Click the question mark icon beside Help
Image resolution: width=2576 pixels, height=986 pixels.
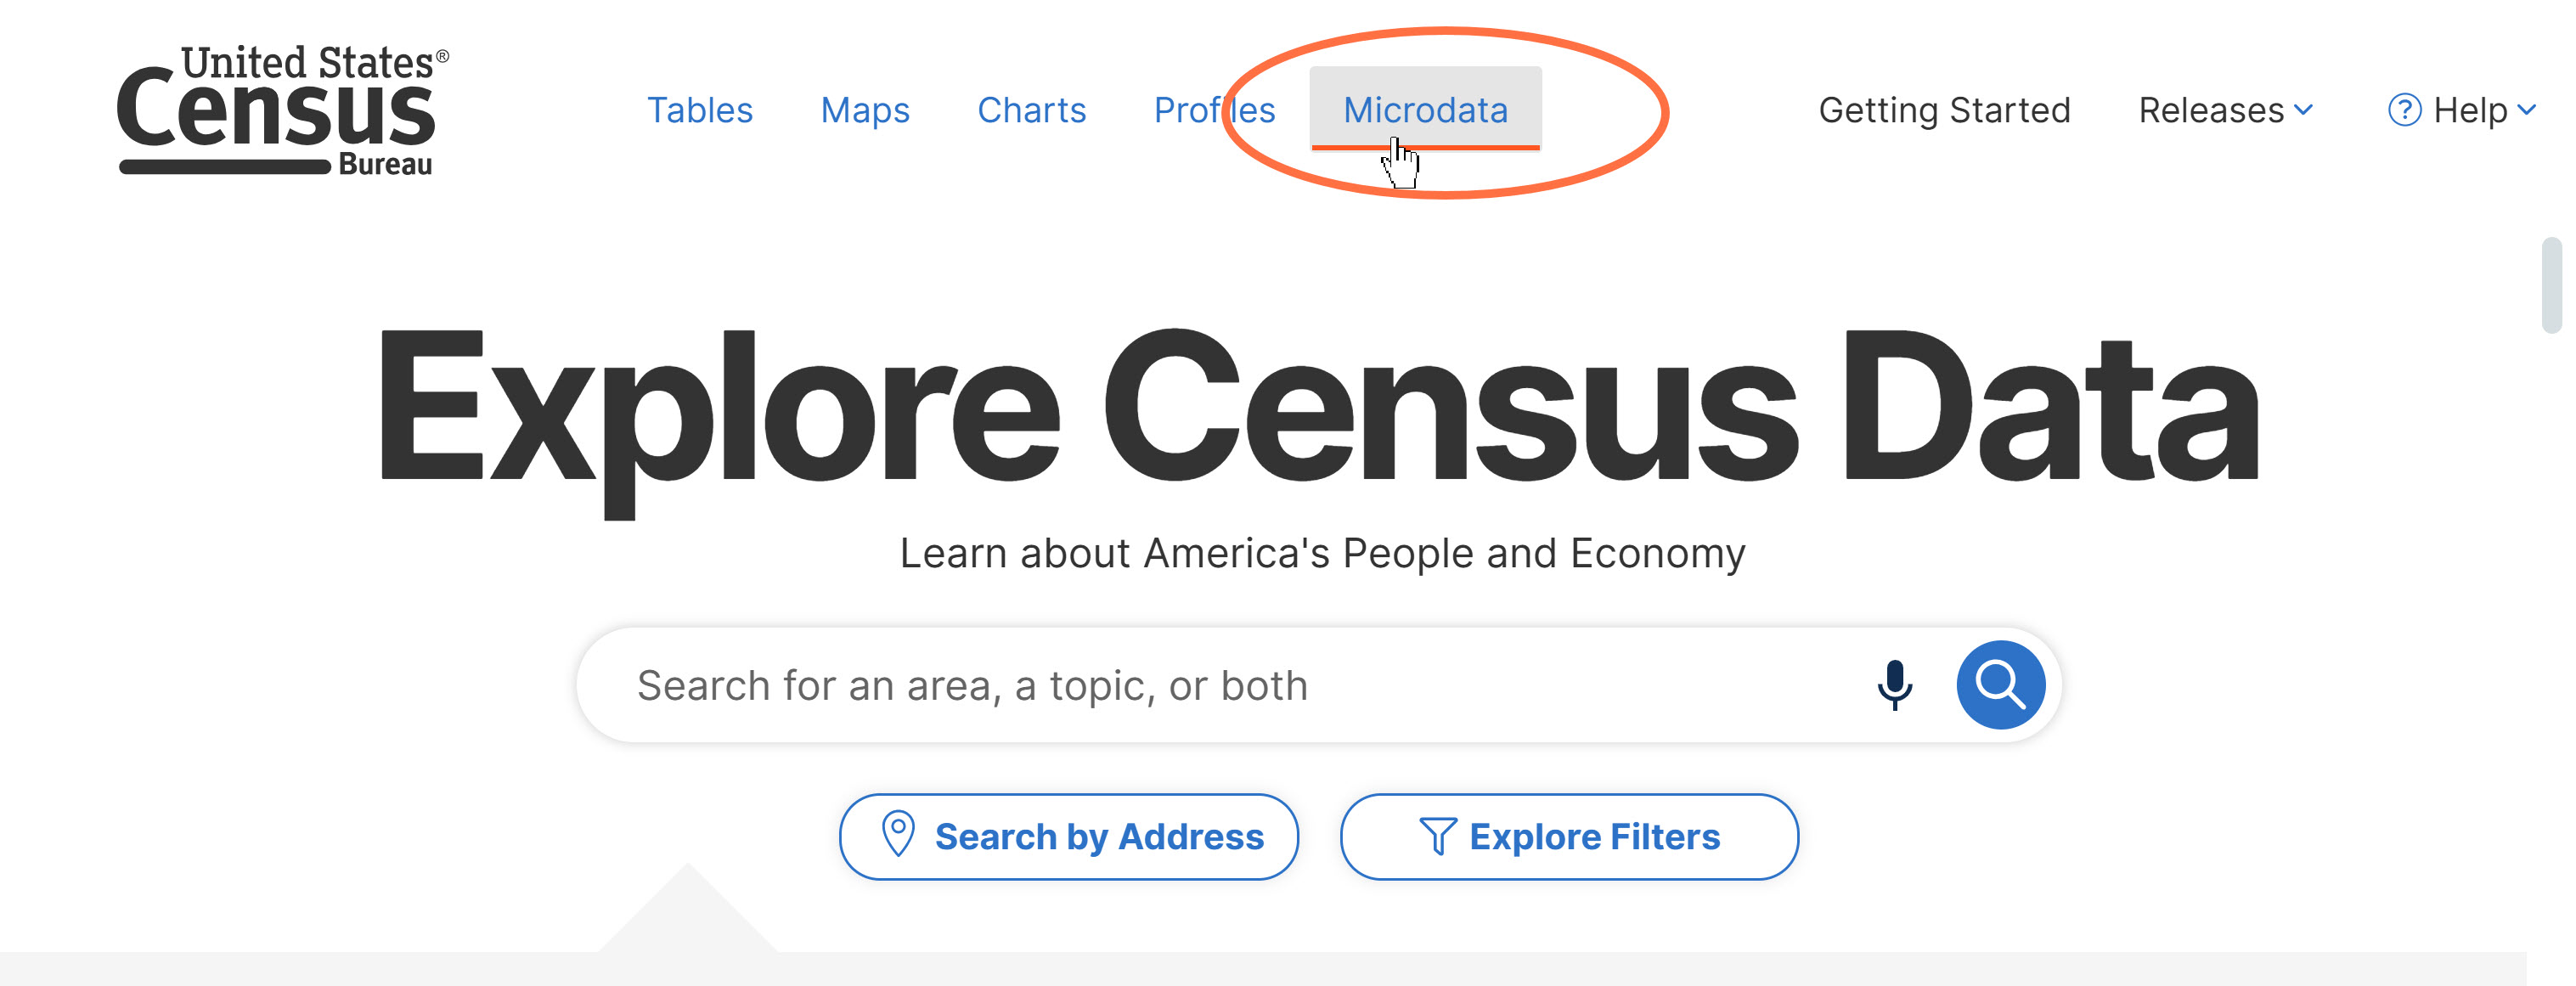click(2404, 110)
